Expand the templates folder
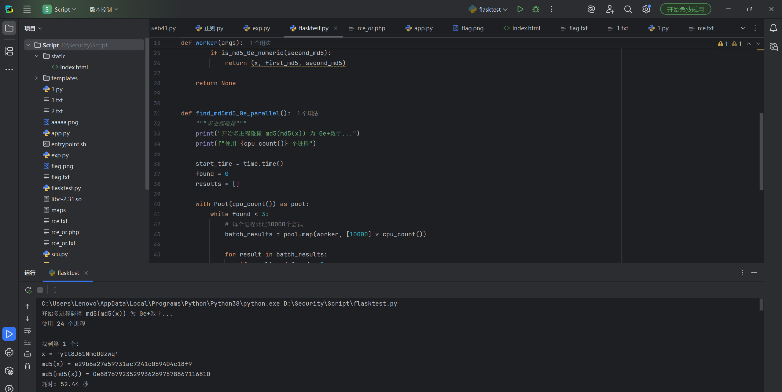 (x=37, y=78)
